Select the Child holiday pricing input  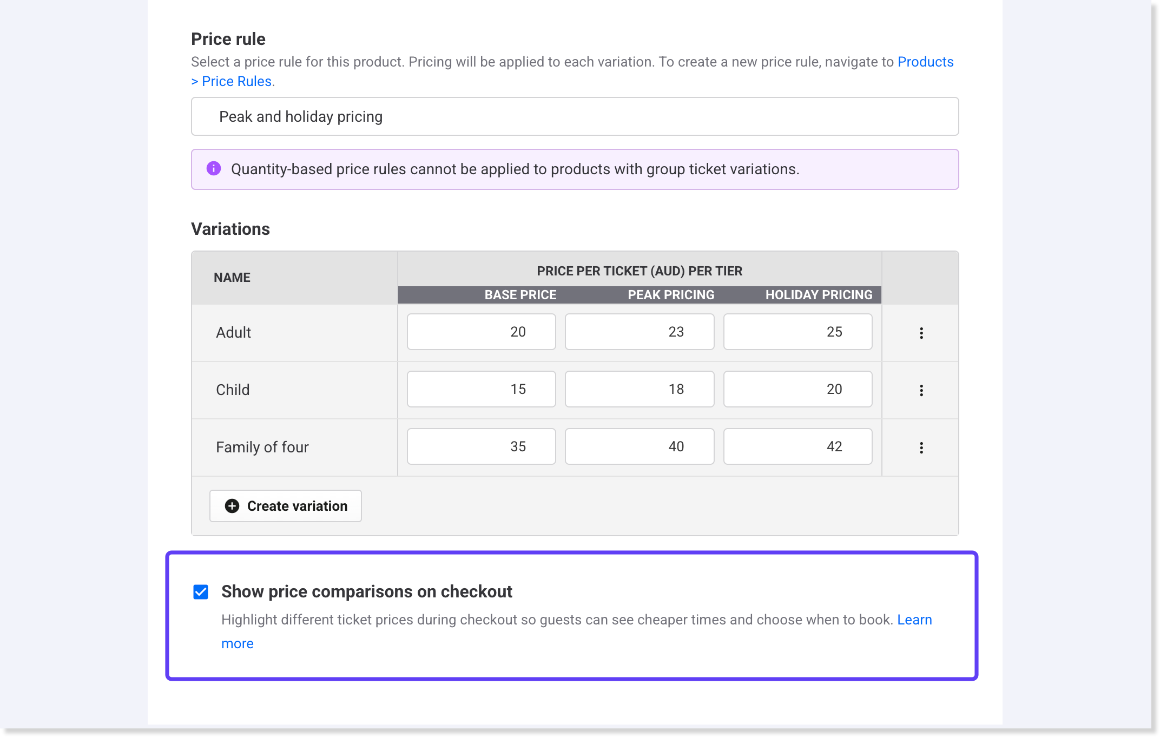coord(797,389)
